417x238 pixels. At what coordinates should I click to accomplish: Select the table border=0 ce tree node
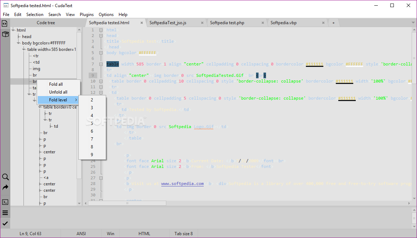click(x=60, y=107)
